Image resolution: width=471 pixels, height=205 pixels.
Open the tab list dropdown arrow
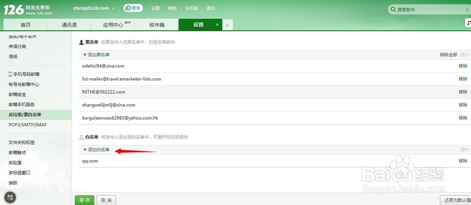pos(227,25)
